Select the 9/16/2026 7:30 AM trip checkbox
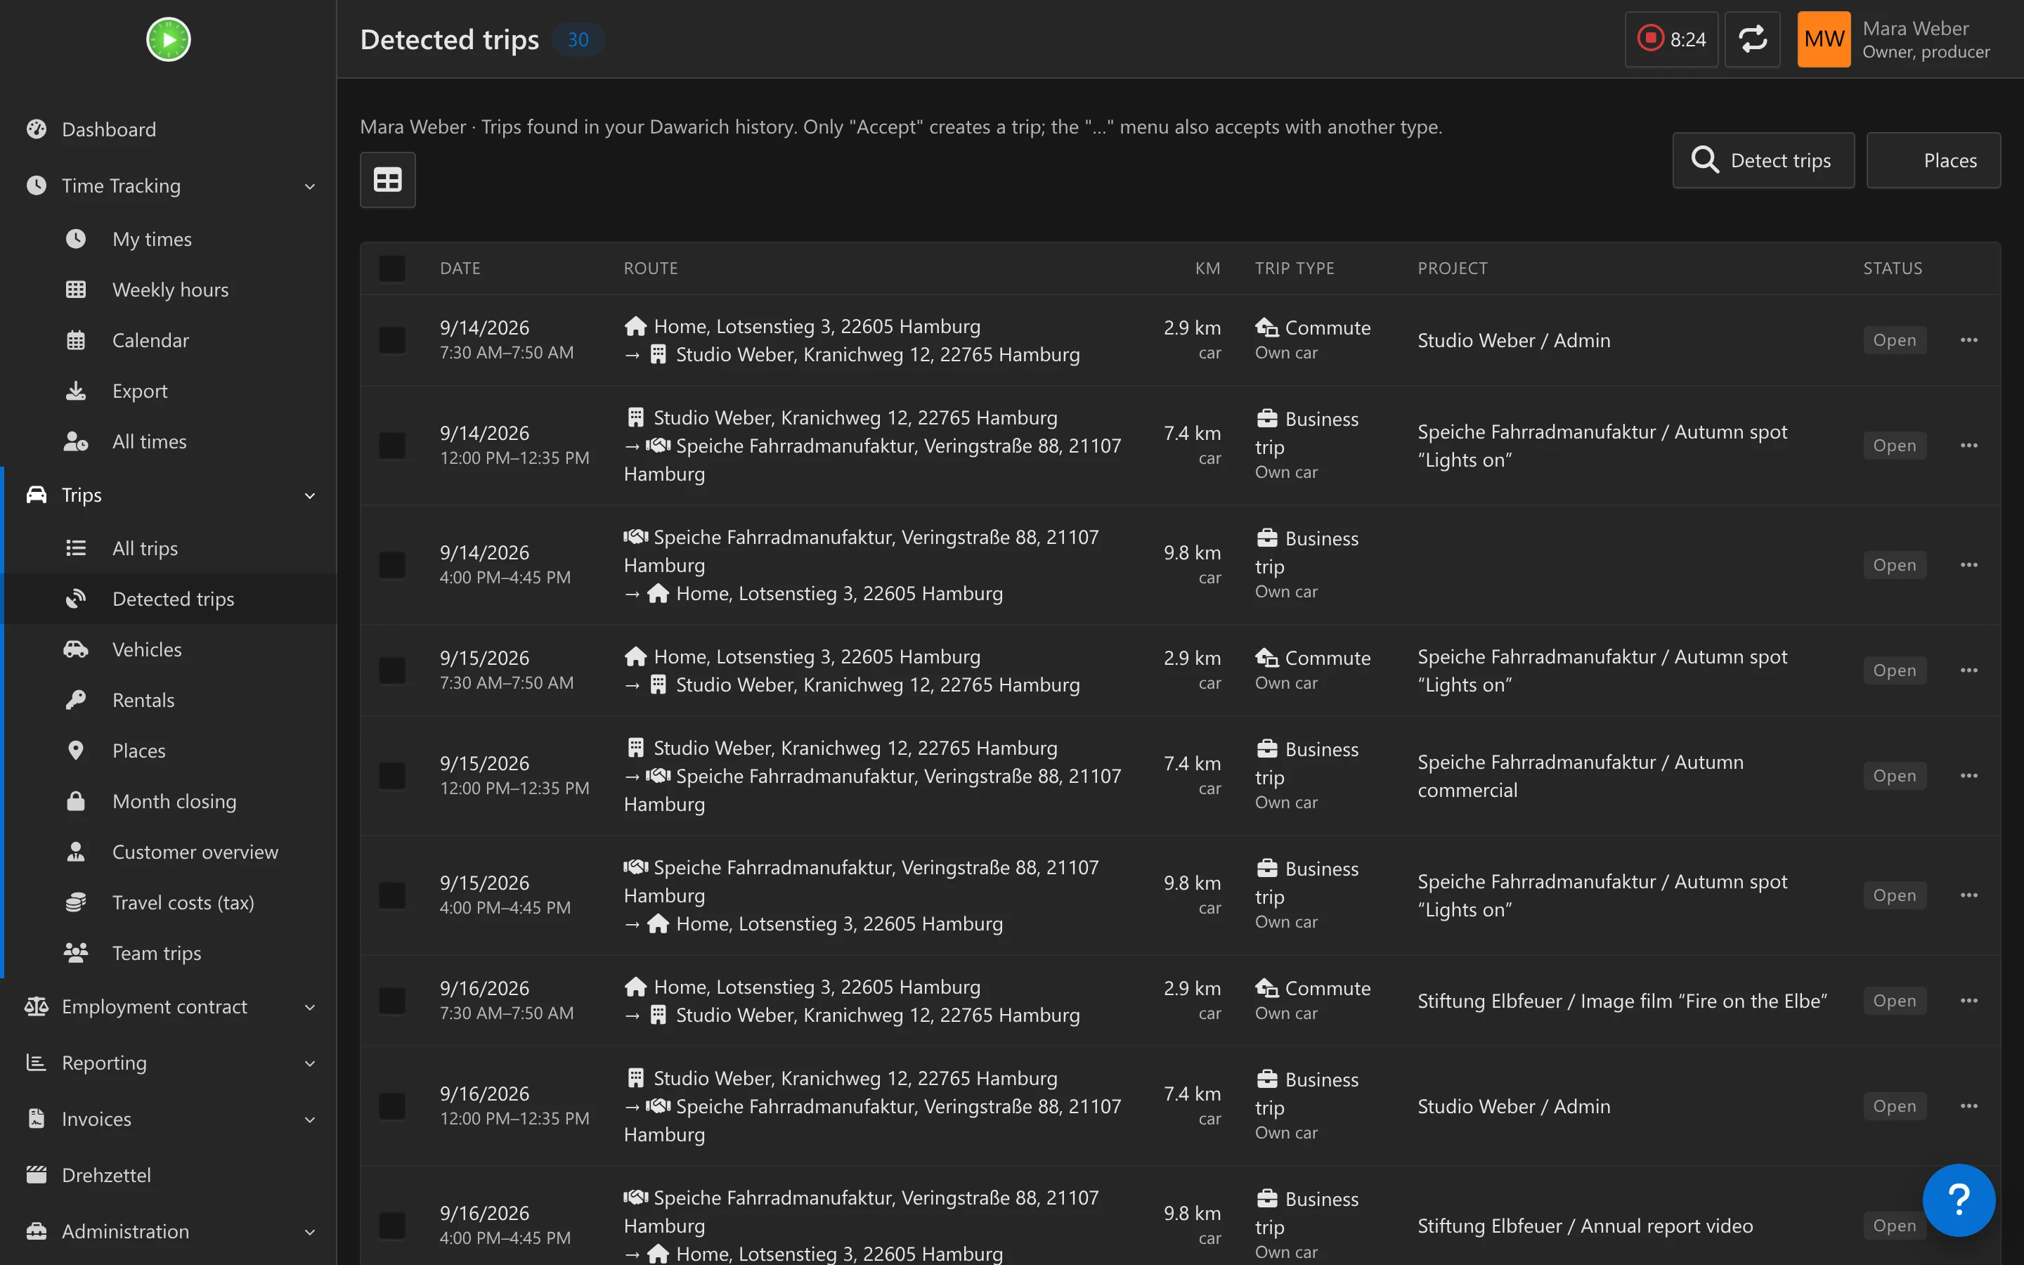 (x=391, y=1001)
